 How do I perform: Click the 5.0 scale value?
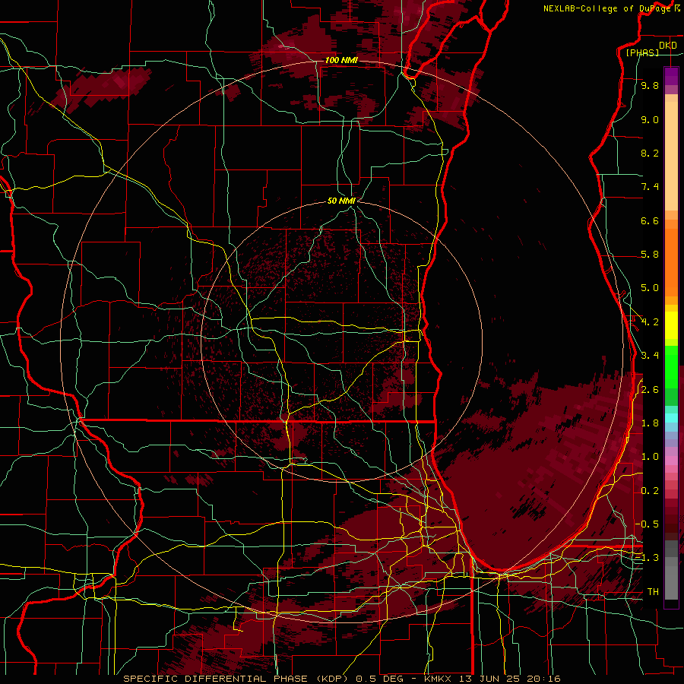click(650, 288)
